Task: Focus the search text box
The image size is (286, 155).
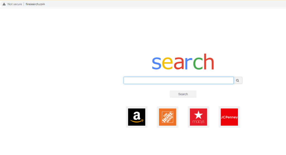Action: 178,80
